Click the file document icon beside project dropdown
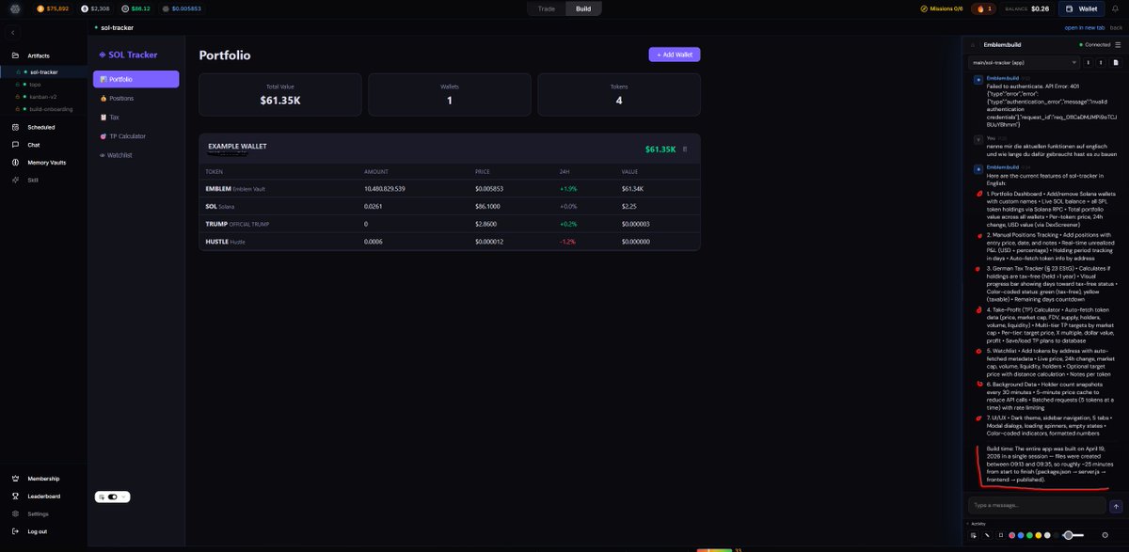 click(1116, 63)
